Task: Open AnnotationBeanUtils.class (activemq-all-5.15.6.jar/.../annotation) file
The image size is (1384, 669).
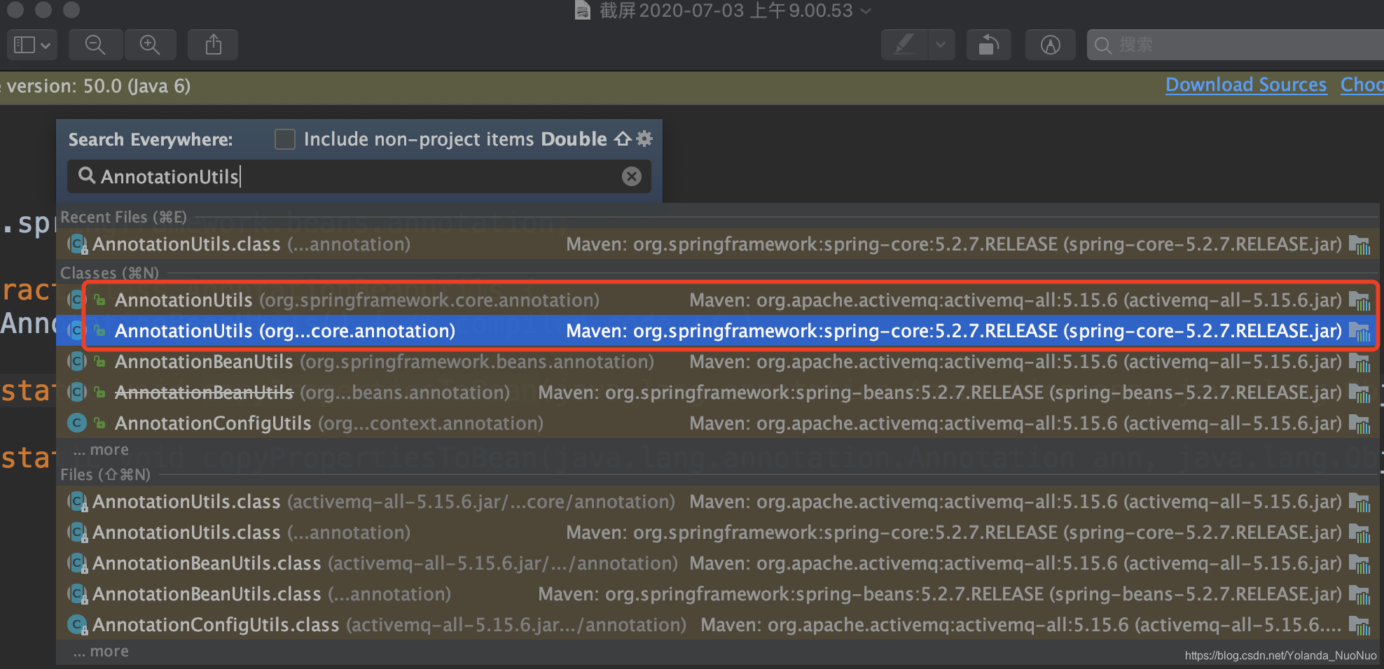Action: [x=717, y=563]
